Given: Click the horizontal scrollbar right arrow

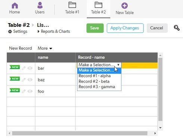Looking at the screenshot, I should click(155, 133).
